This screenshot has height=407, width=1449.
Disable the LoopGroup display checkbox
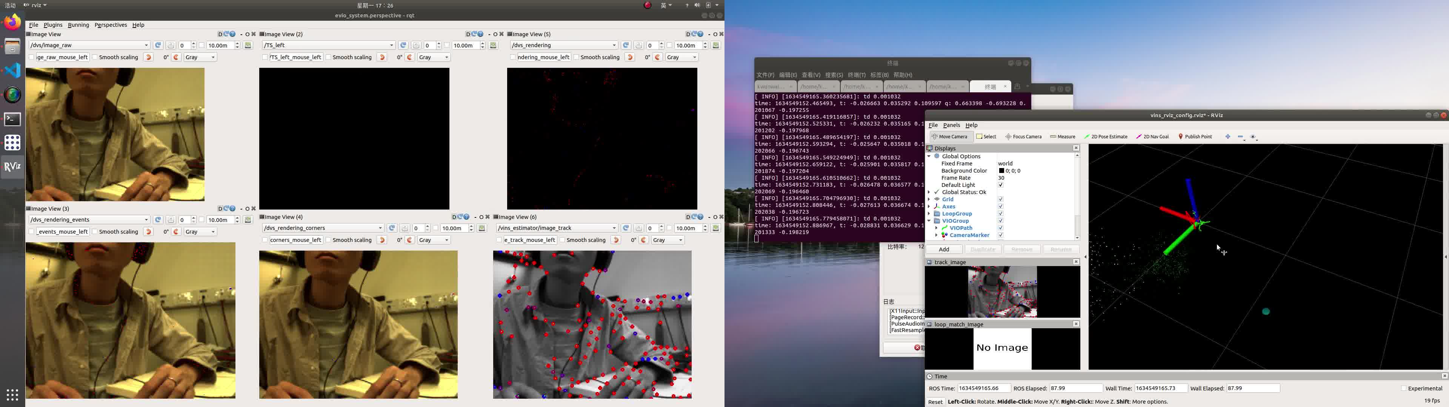click(1001, 214)
